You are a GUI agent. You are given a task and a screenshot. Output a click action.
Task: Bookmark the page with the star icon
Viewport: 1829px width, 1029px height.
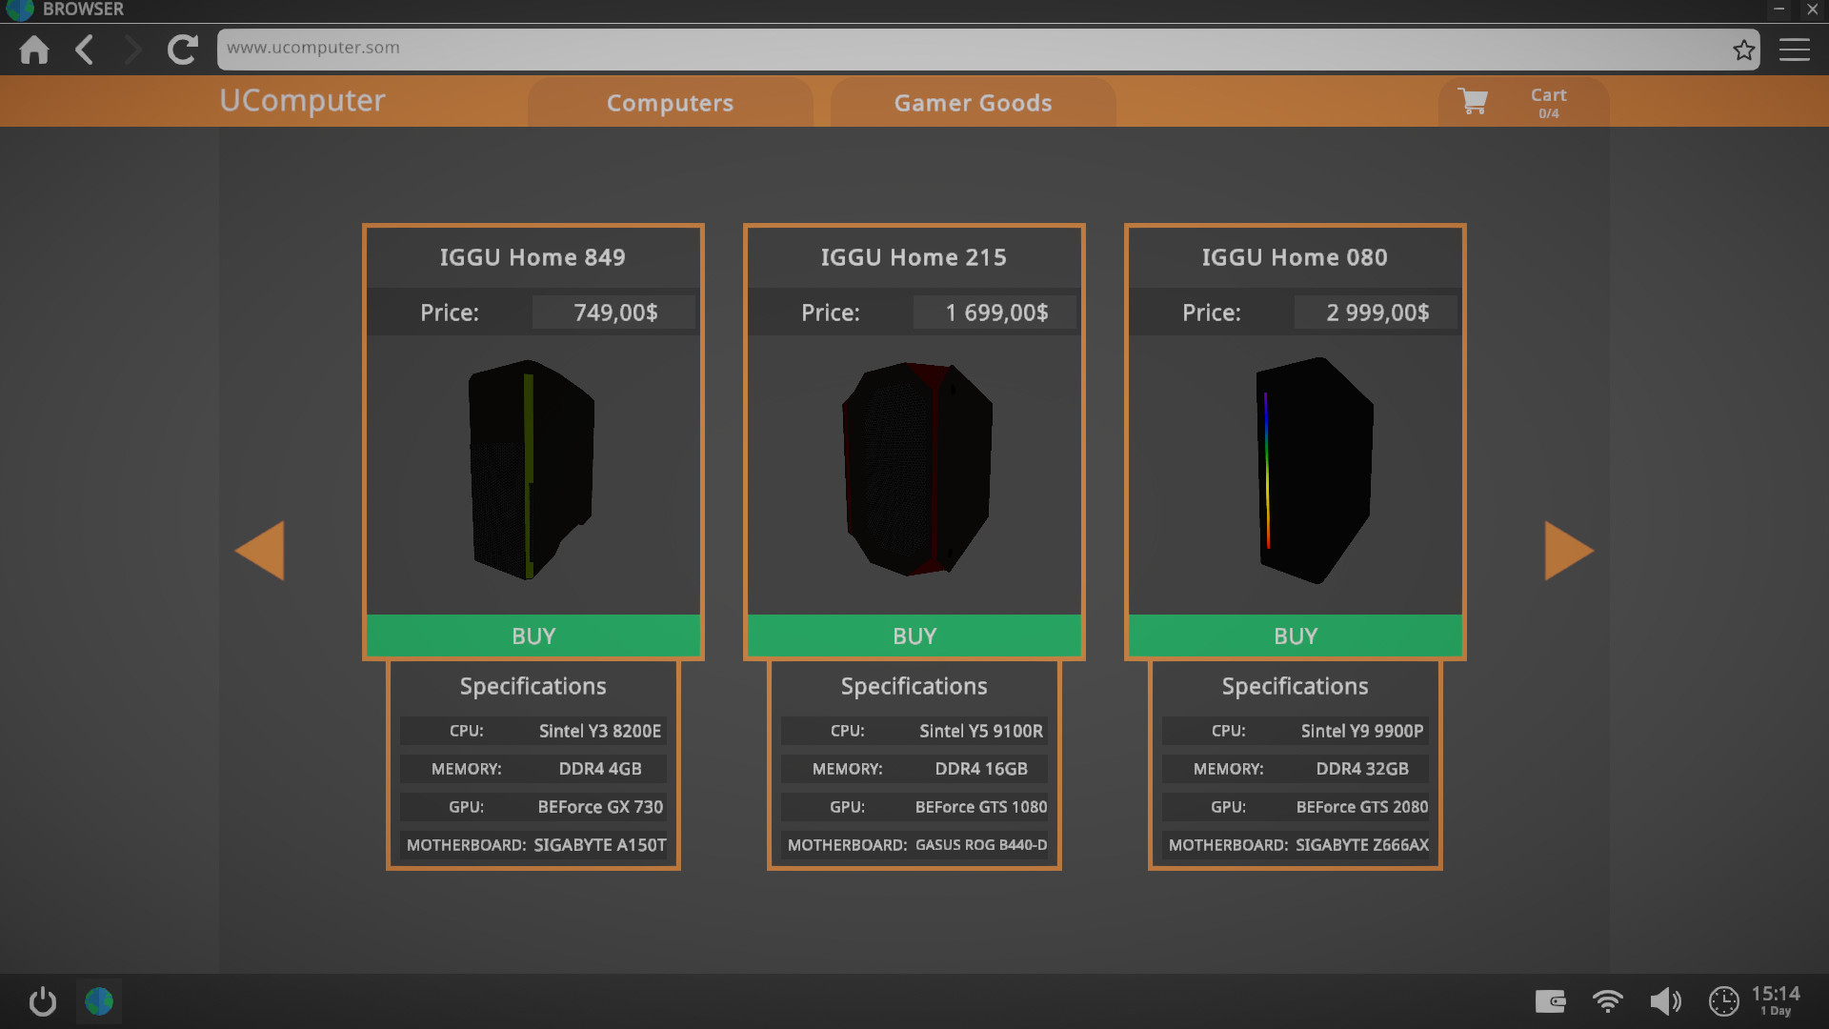[x=1745, y=50]
